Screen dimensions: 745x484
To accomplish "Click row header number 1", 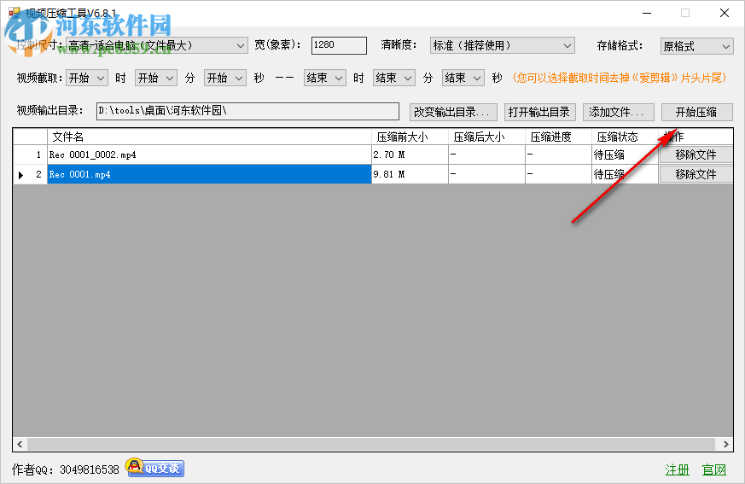I will [x=30, y=155].
